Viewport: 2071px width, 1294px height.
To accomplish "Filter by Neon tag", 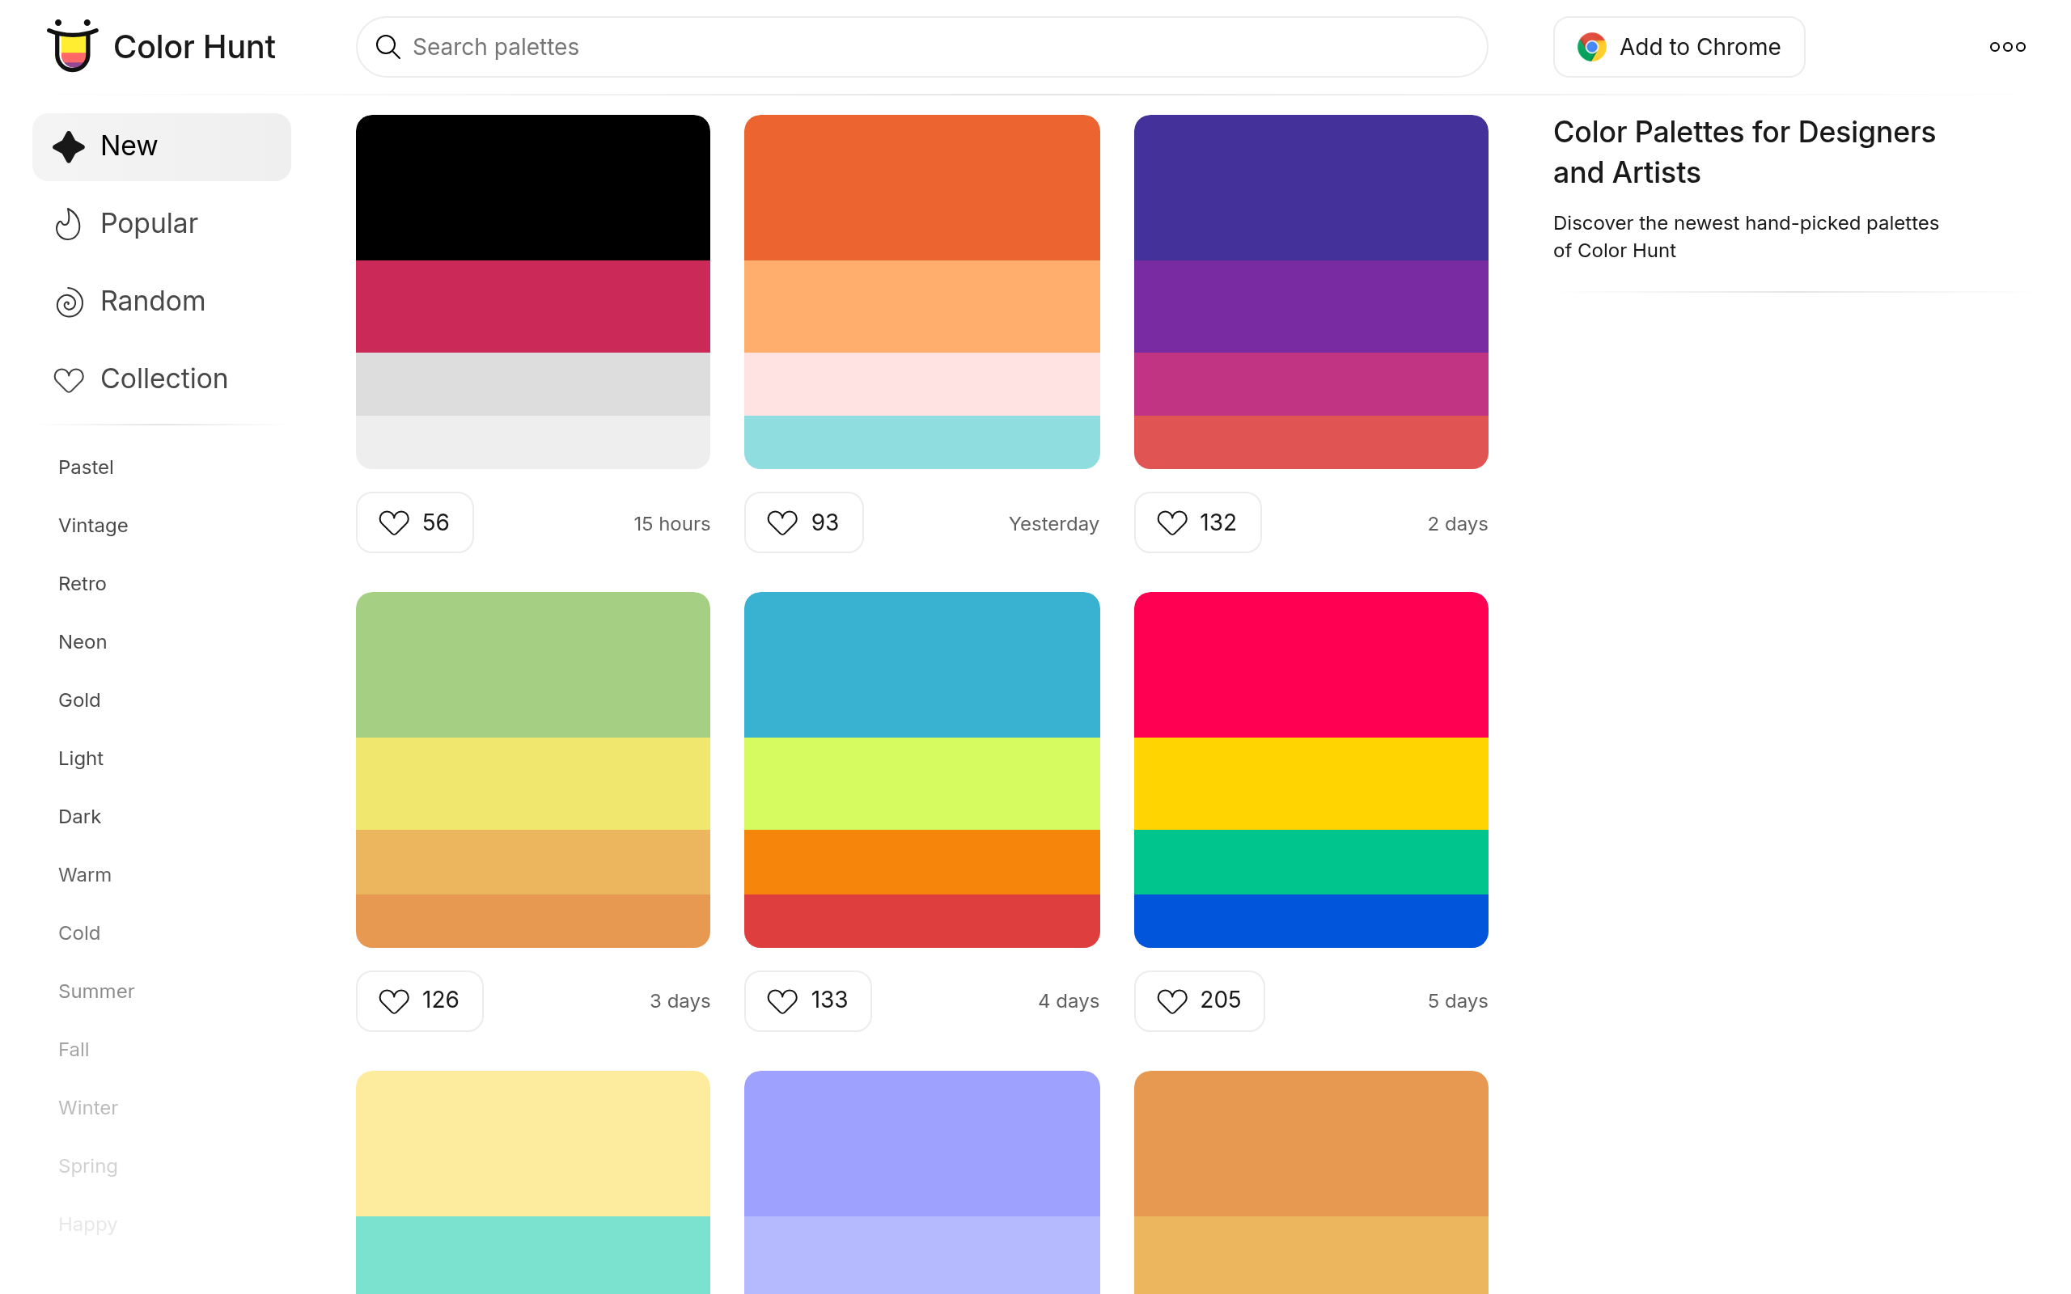I will 83,642.
